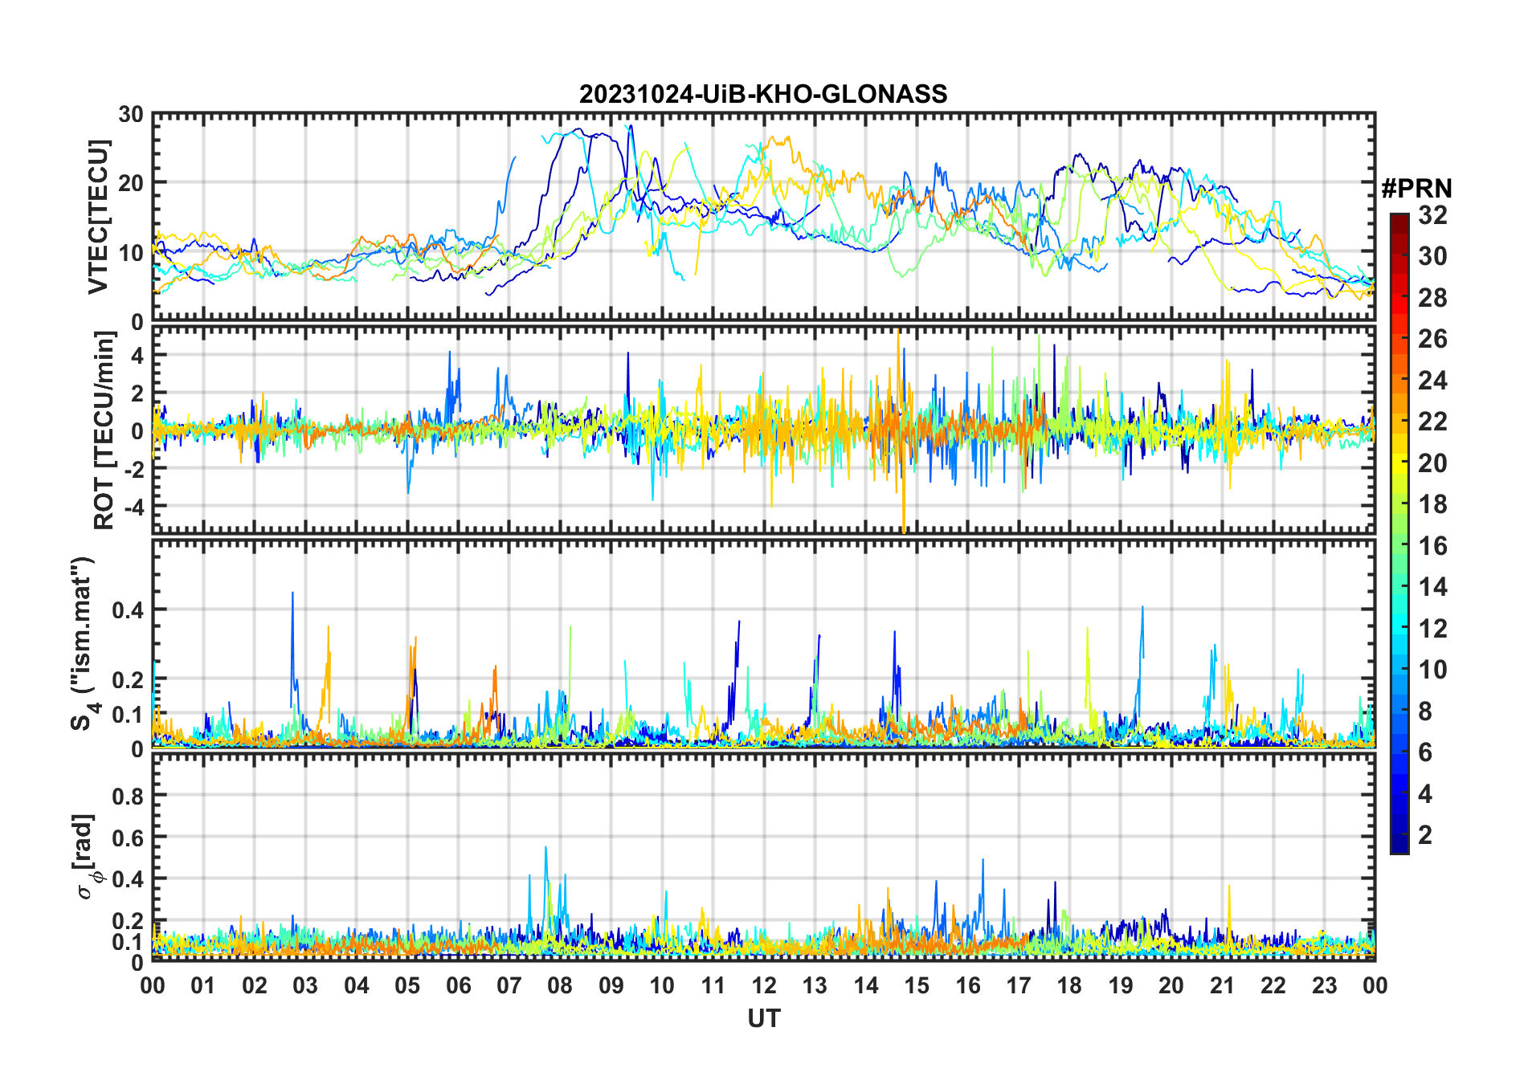Click colorbar tick label 18

1432,504
